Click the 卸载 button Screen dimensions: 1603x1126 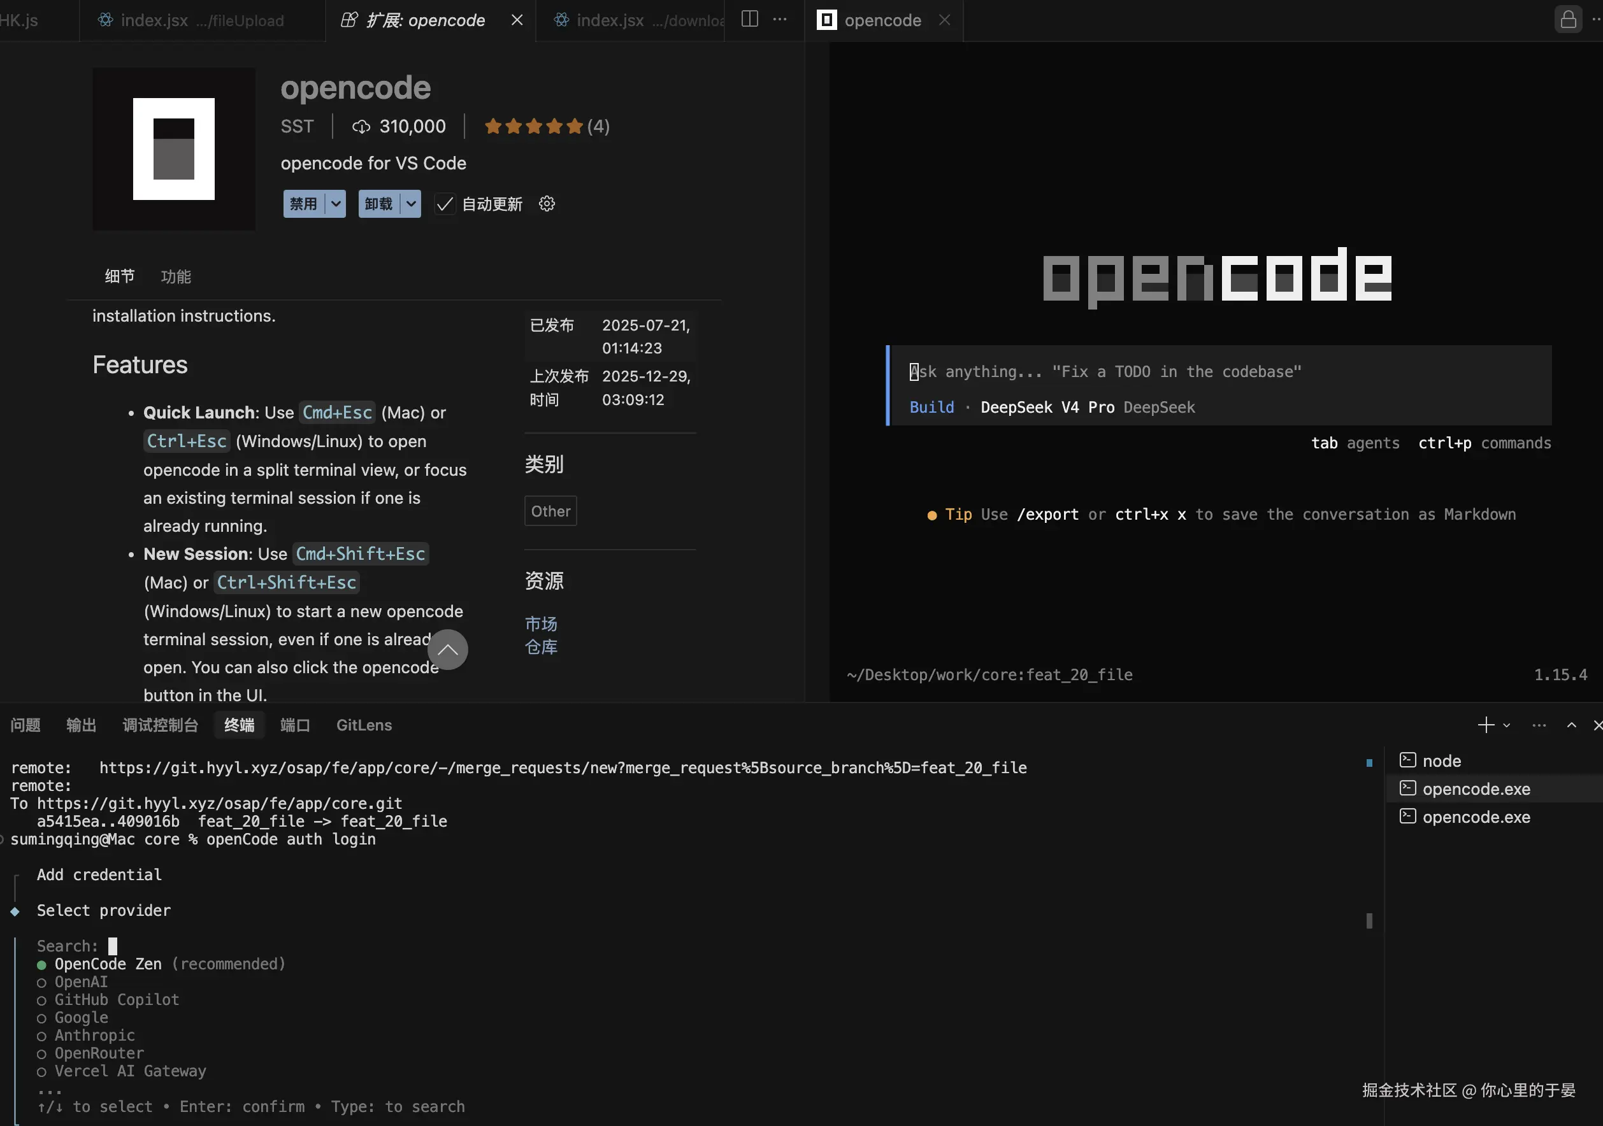coord(379,204)
